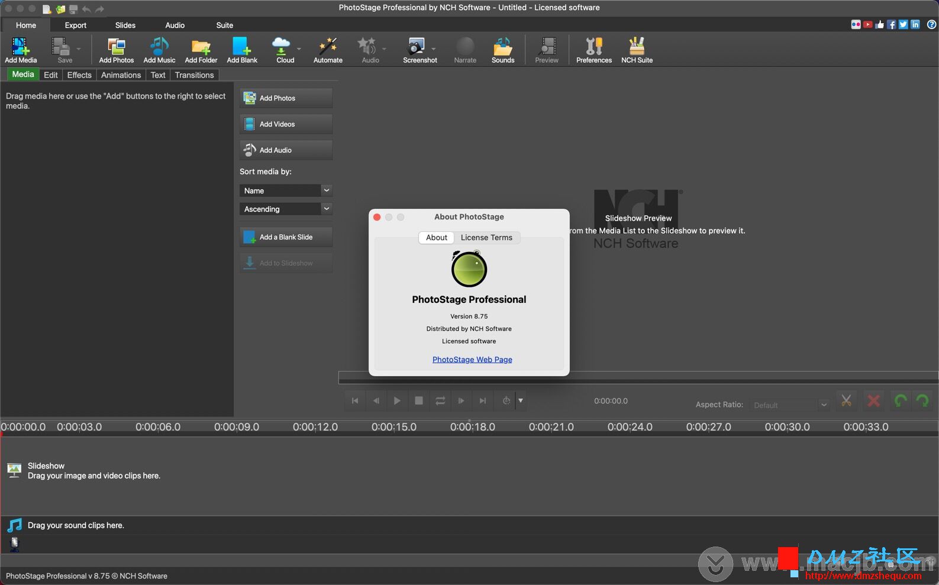
Task: Click the Flickr icon at top right
Action: 856,24
